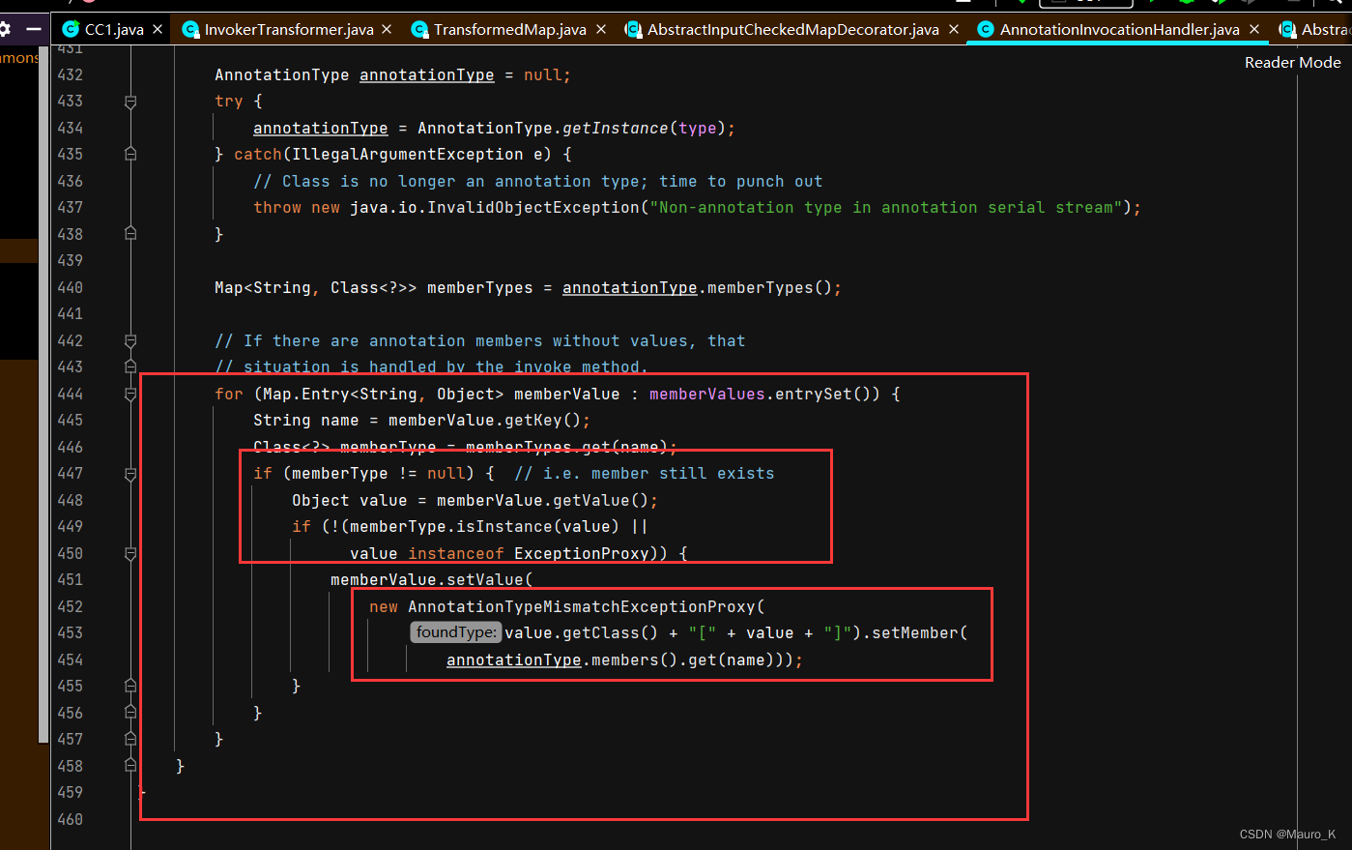Screen dimensions: 1352x850
Task: Click the class icon on the InvokerTransformer.java tab
Action: pyautogui.click(x=190, y=30)
